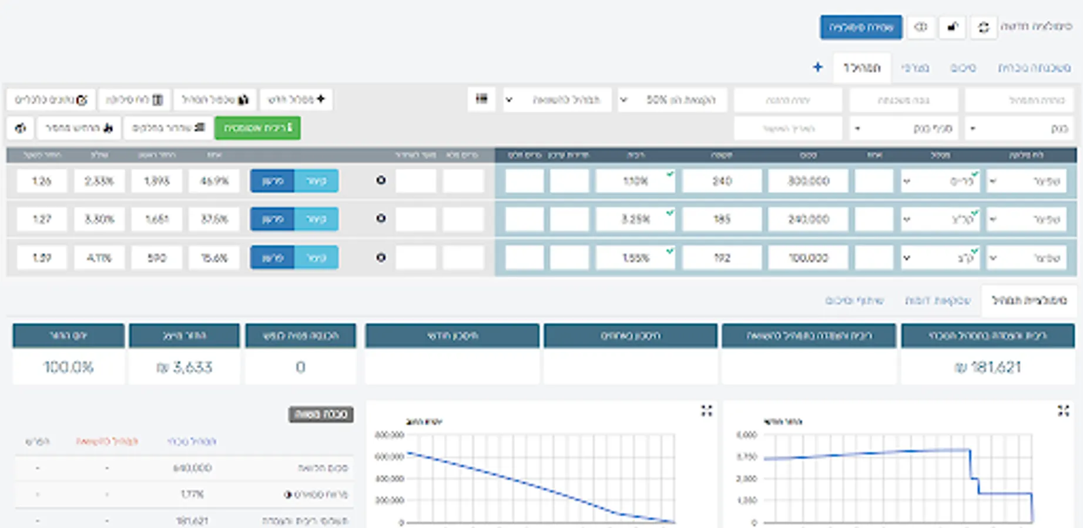The image size is (1083, 528).
Task: Click the refresh arrows icon at top right
Action: pos(983,28)
